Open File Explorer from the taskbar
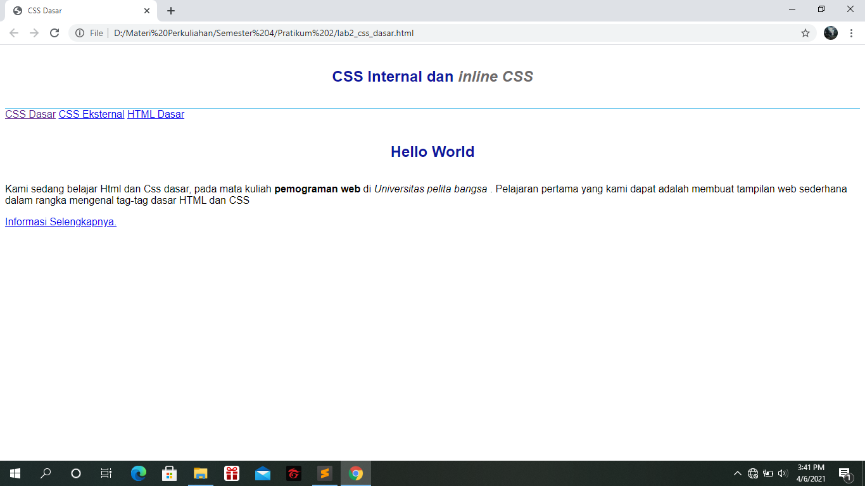865x486 pixels. click(201, 473)
